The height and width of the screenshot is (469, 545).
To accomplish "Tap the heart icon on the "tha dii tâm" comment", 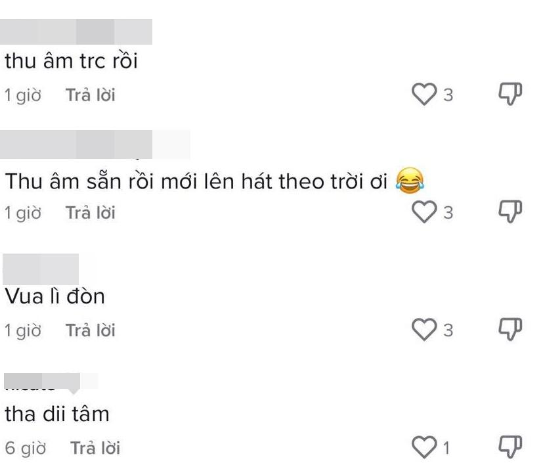I will (425, 445).
